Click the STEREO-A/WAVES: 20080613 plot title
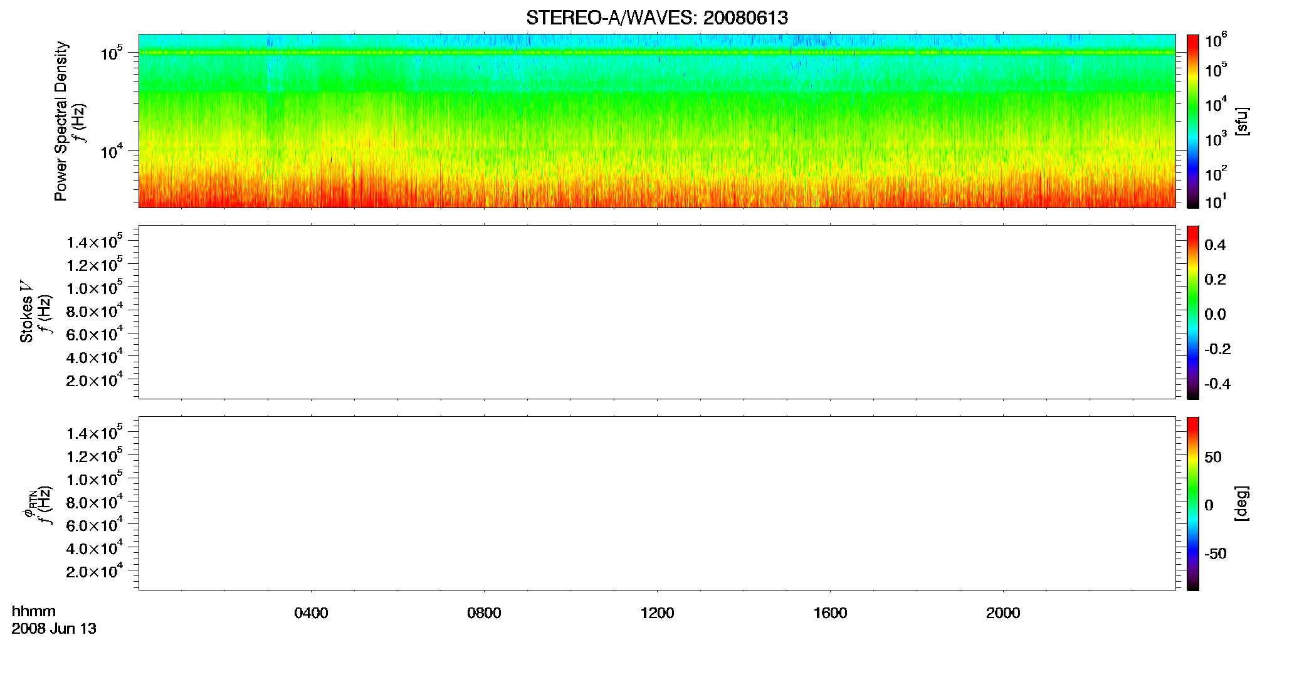Viewport: 1314px width, 677px height. coord(656,18)
